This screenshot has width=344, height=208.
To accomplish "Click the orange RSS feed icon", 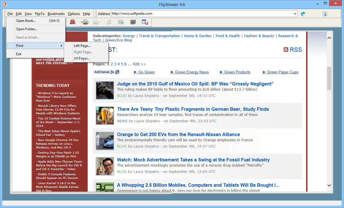I will click(286, 50).
